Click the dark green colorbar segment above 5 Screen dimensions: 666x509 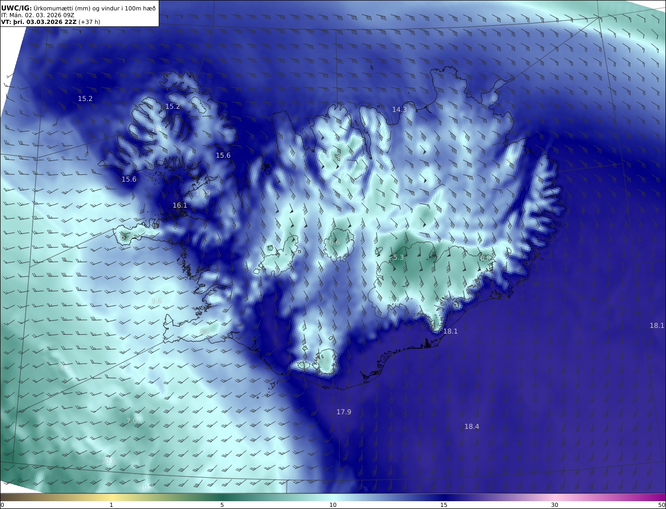[222, 497]
